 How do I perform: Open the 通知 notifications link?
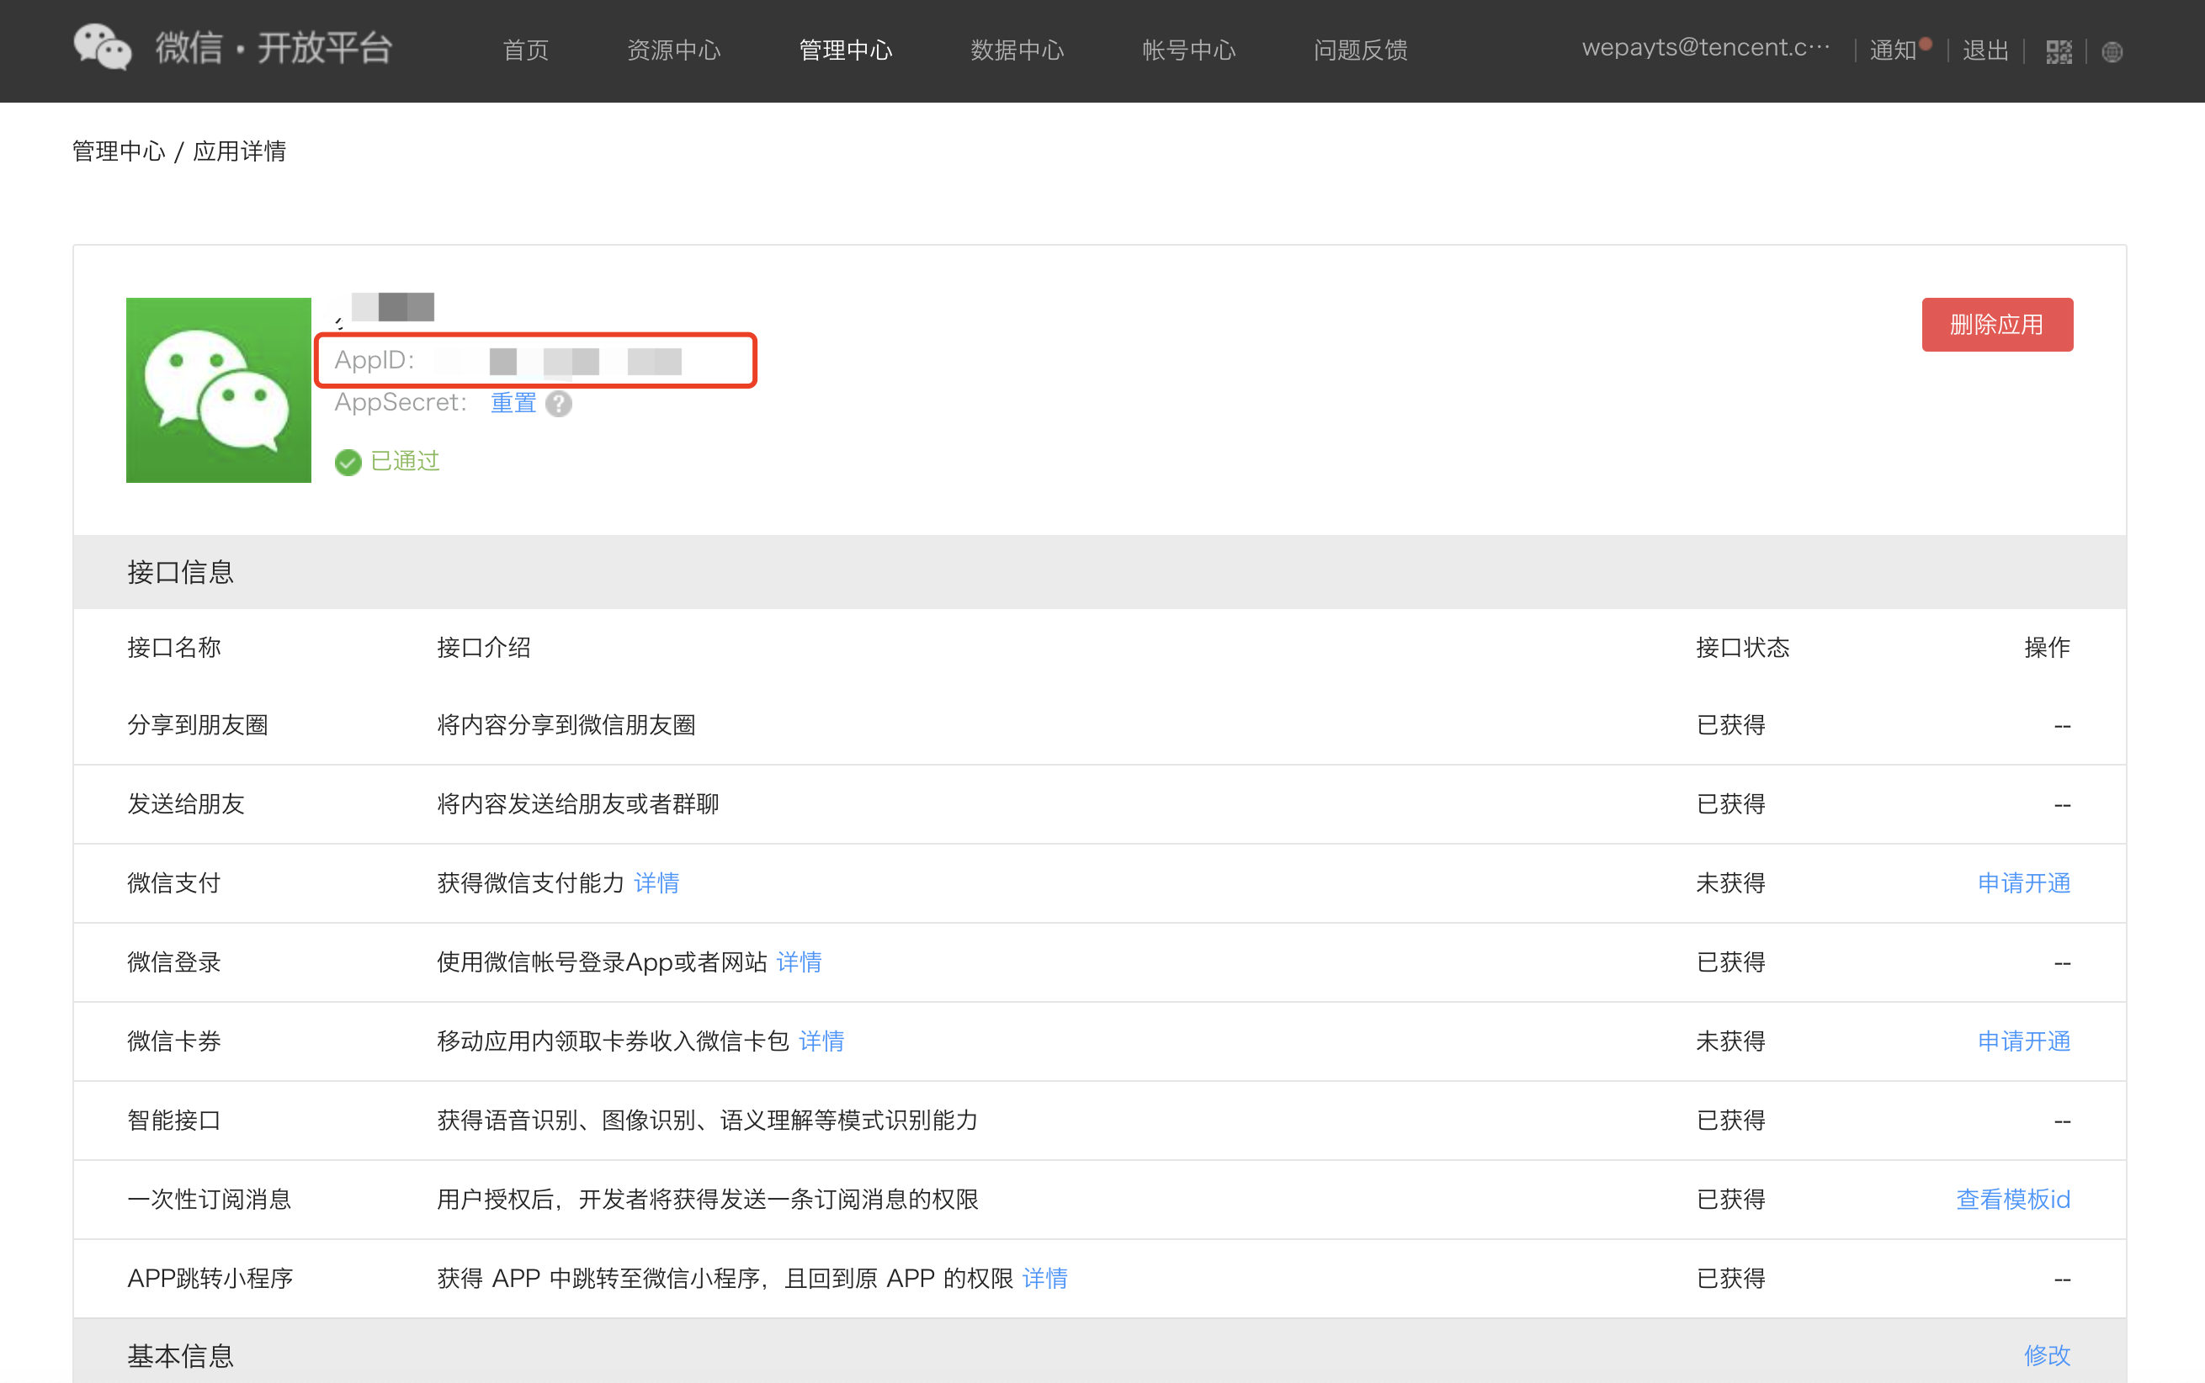coord(1893,50)
